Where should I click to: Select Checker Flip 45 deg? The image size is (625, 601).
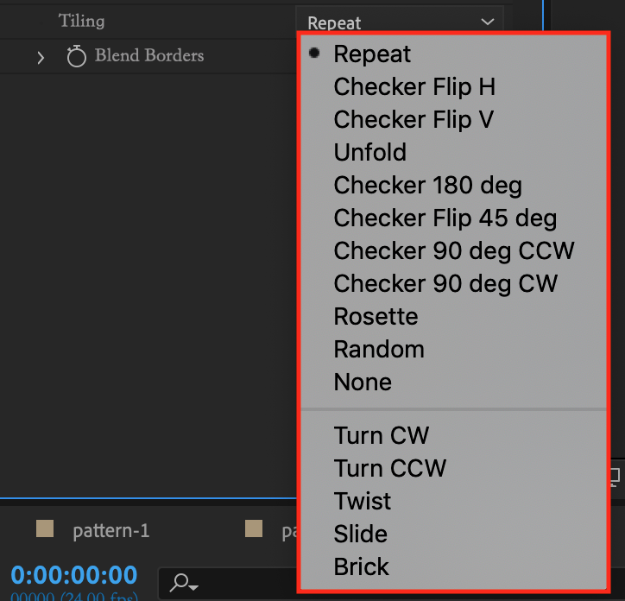point(445,218)
